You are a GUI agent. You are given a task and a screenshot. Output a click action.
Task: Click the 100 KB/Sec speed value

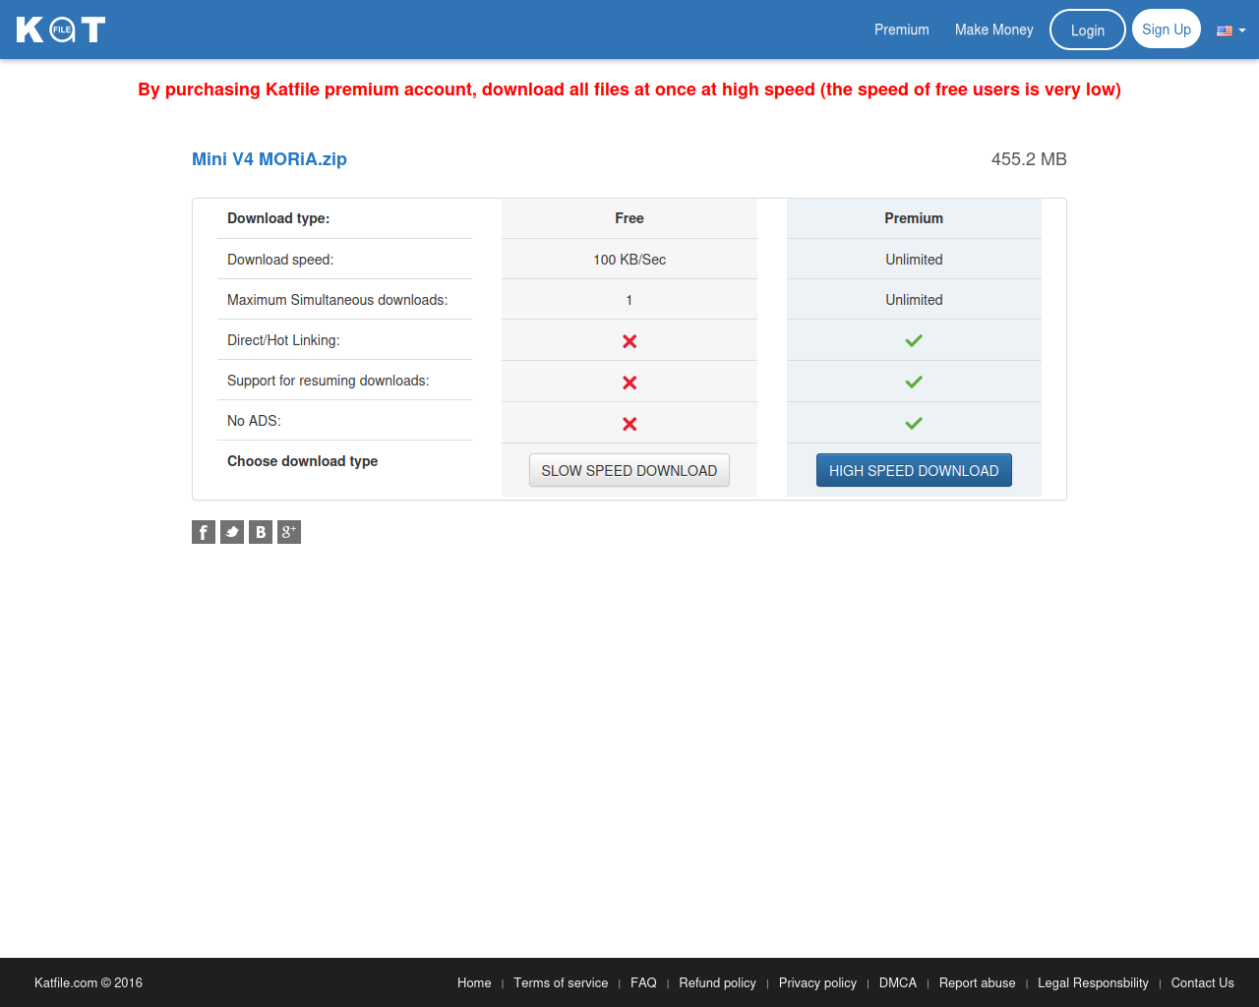tap(629, 260)
